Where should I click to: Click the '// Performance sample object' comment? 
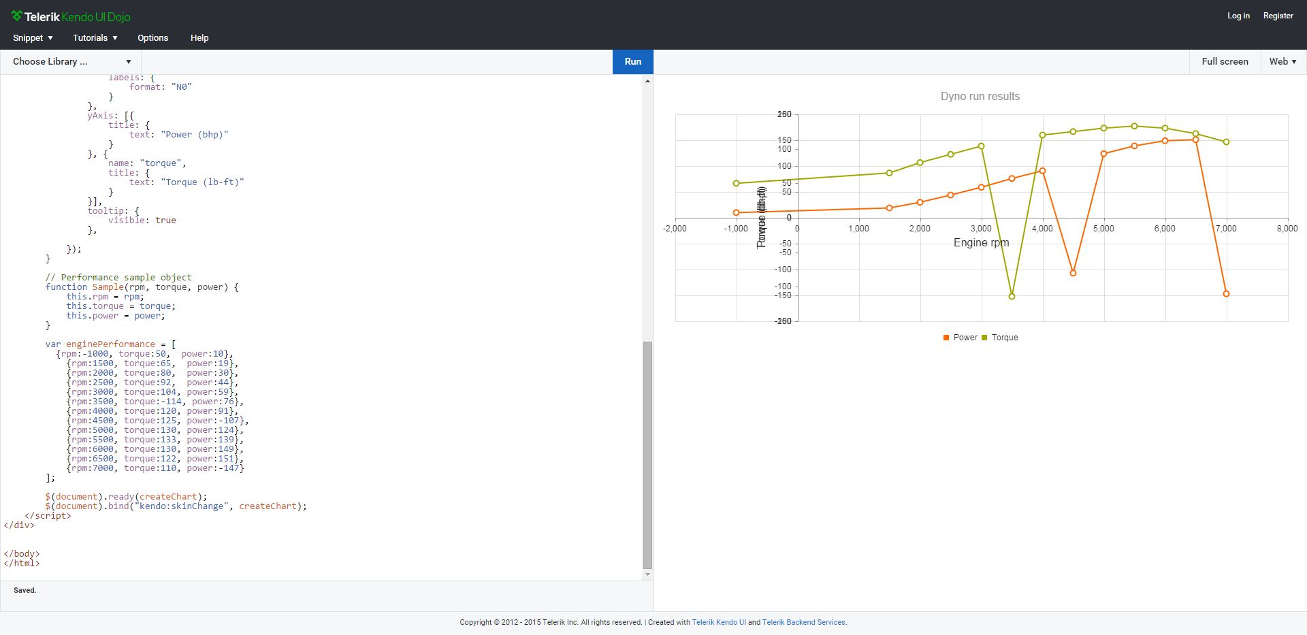tap(118, 278)
